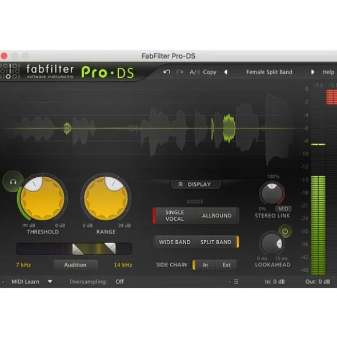Select Split Band processing

click(216, 242)
